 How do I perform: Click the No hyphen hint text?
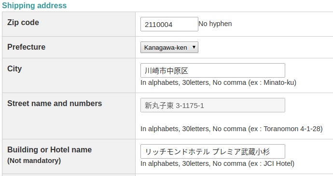click(215, 24)
